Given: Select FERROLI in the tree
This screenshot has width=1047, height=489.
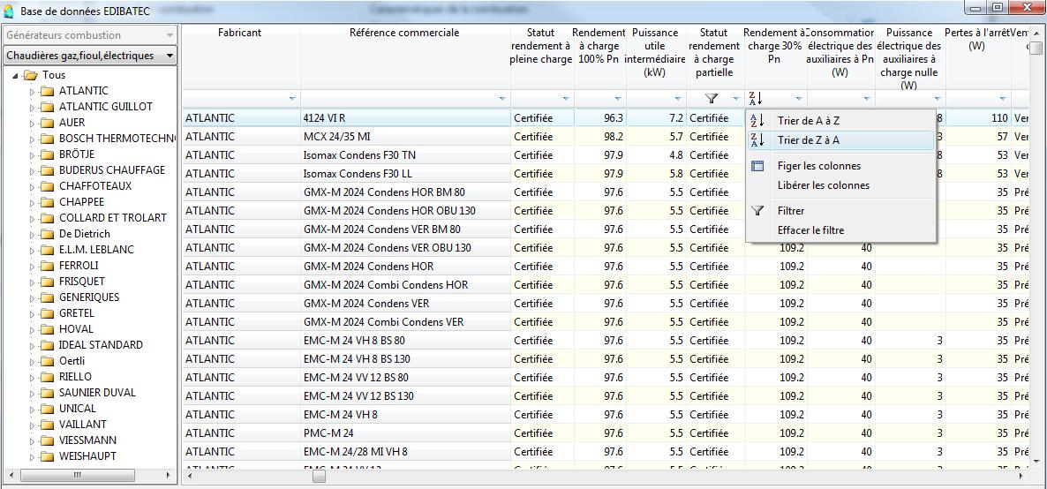Looking at the screenshot, I should 79,266.
